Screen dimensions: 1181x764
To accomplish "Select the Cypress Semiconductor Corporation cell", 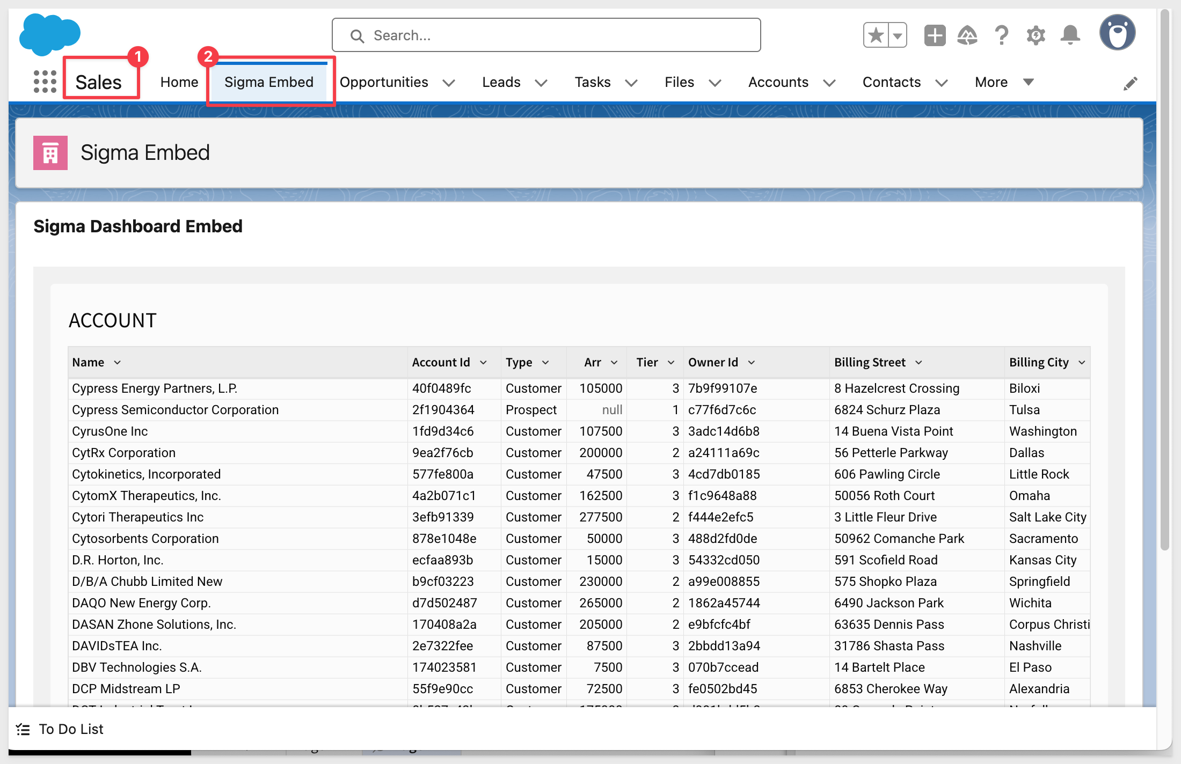I will [238, 410].
